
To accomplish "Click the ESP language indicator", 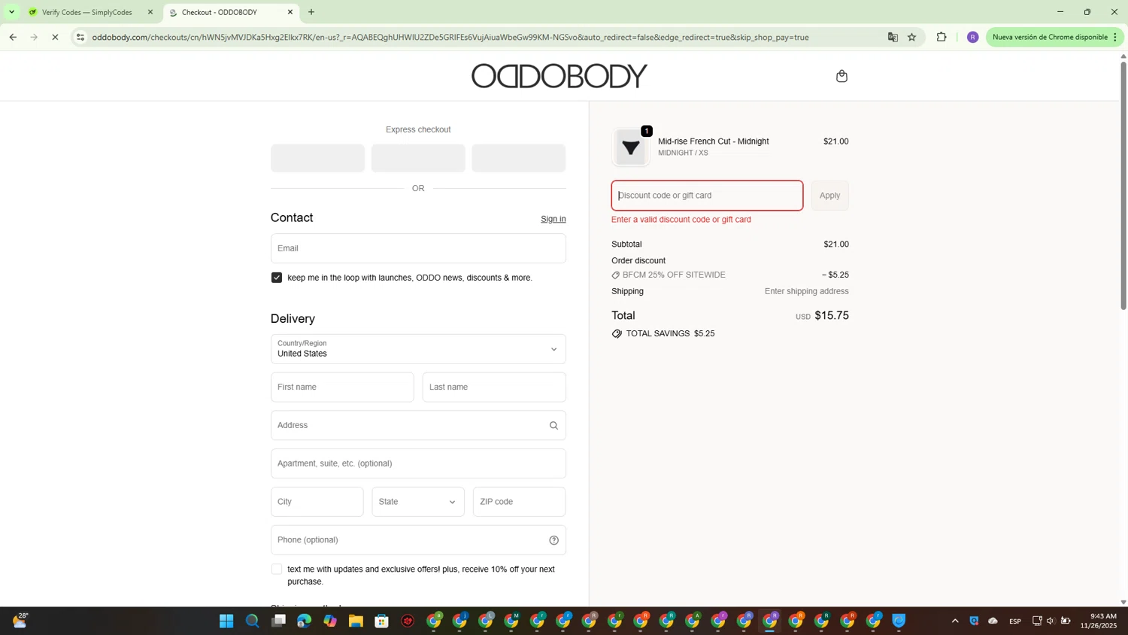I will click(x=1015, y=621).
